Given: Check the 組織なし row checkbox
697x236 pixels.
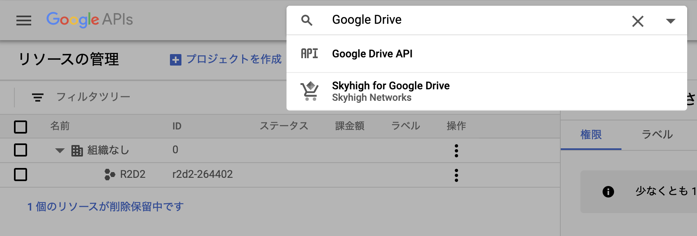Looking at the screenshot, I should (x=21, y=150).
